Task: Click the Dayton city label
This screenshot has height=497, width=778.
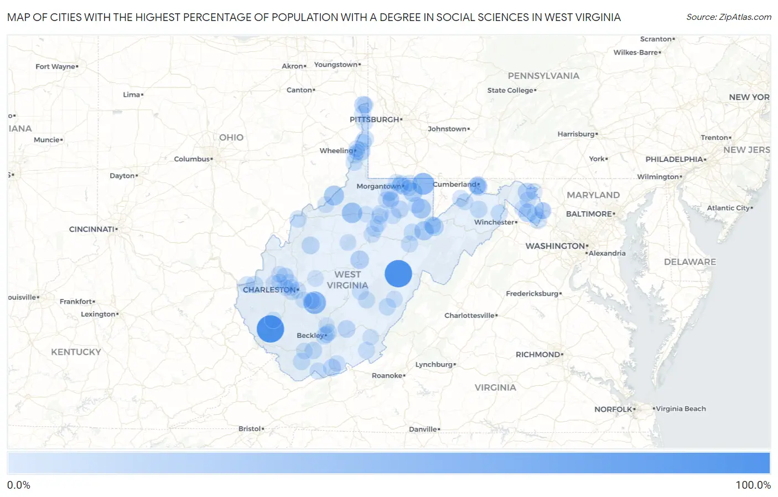Action: (x=122, y=176)
